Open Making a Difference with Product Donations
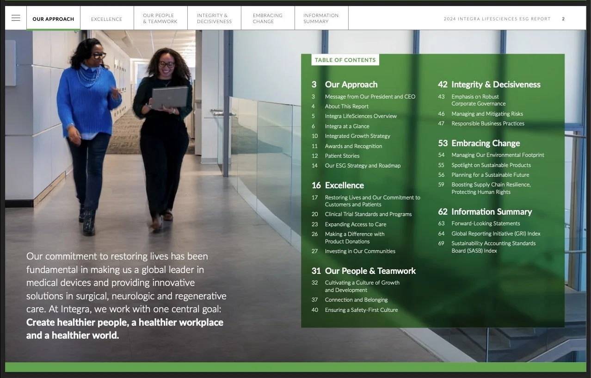 pos(348,238)
